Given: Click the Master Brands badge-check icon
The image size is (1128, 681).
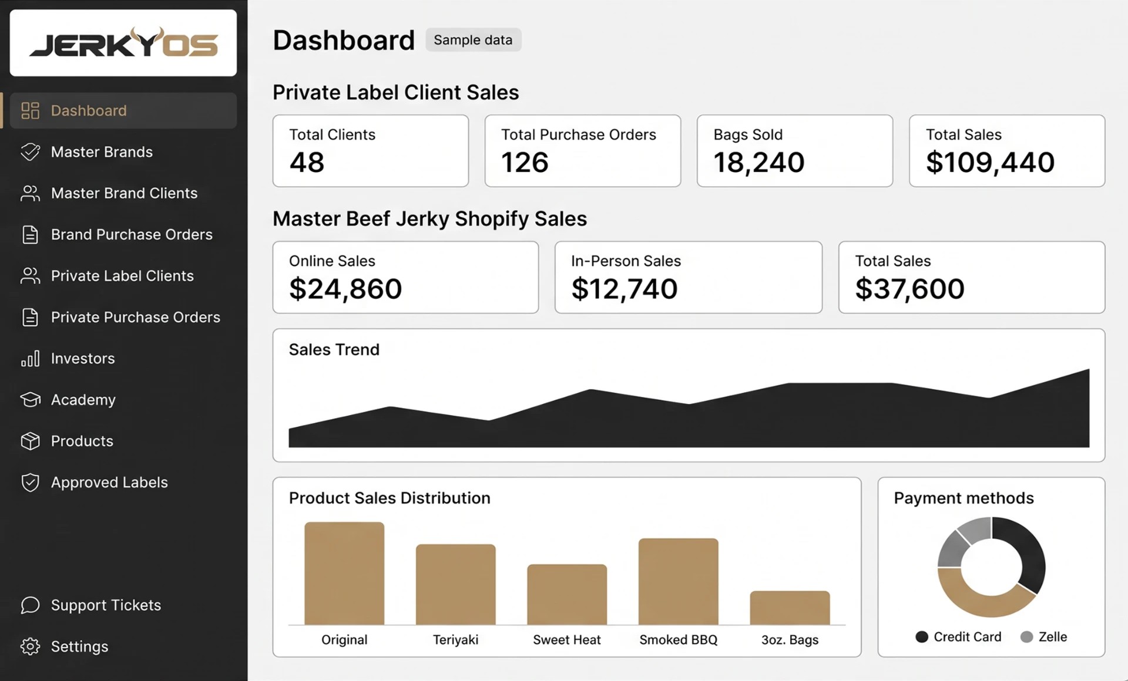Looking at the screenshot, I should pos(30,151).
